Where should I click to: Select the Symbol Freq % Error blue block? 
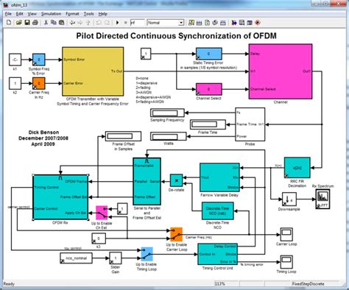pyautogui.click(x=39, y=60)
